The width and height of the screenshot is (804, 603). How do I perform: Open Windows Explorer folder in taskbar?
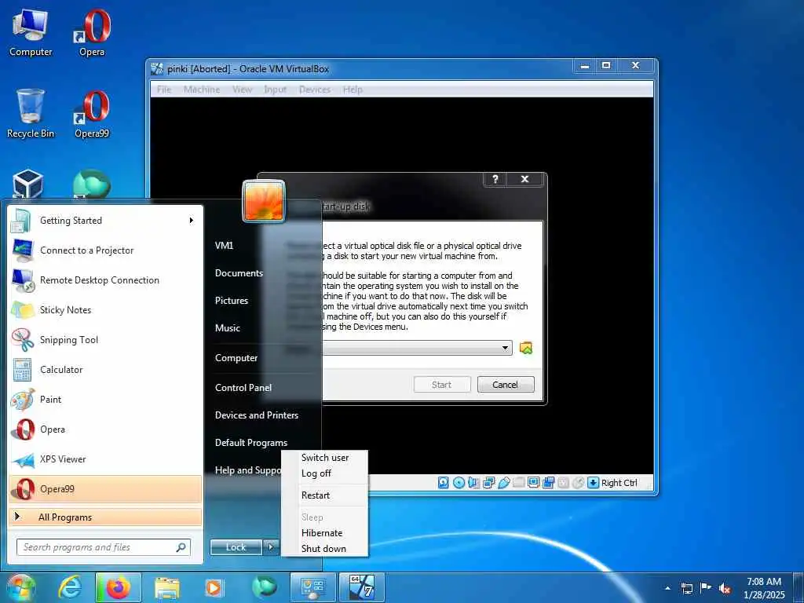pyautogui.click(x=167, y=587)
